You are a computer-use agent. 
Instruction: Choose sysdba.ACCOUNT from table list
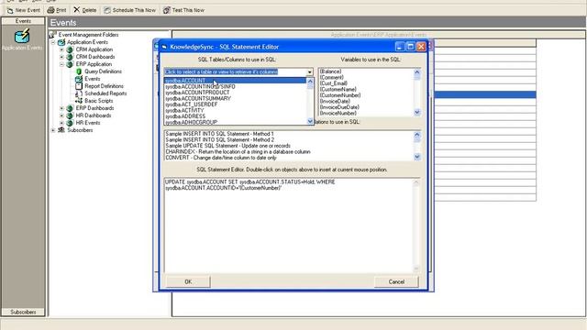(235, 81)
